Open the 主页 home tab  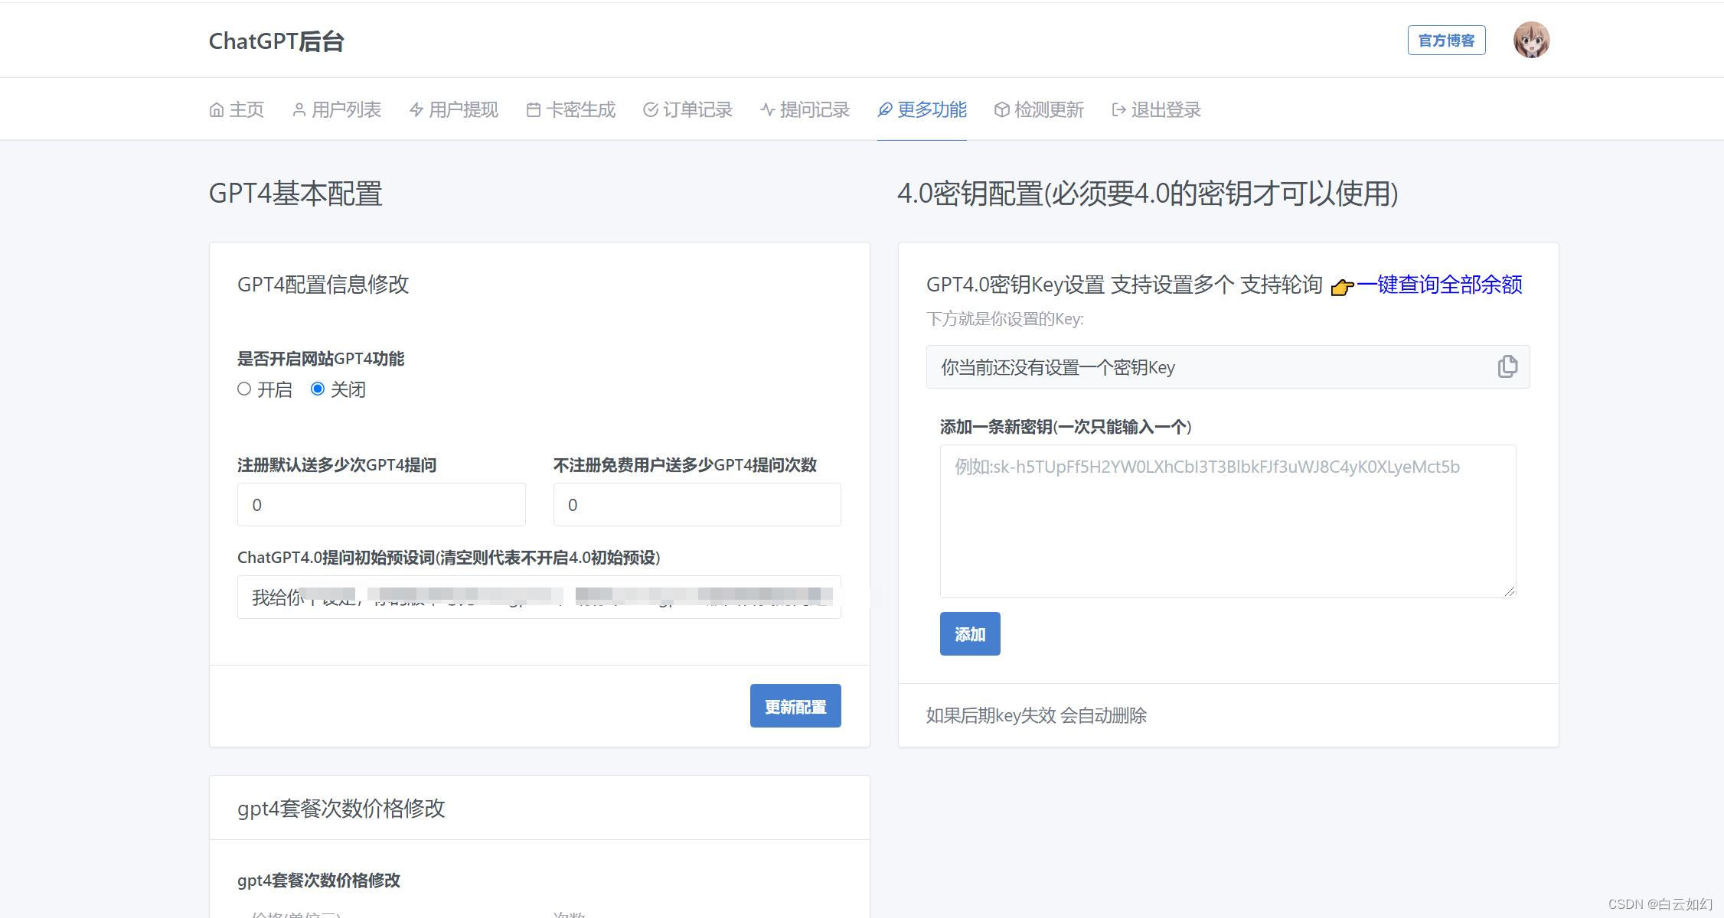[237, 109]
